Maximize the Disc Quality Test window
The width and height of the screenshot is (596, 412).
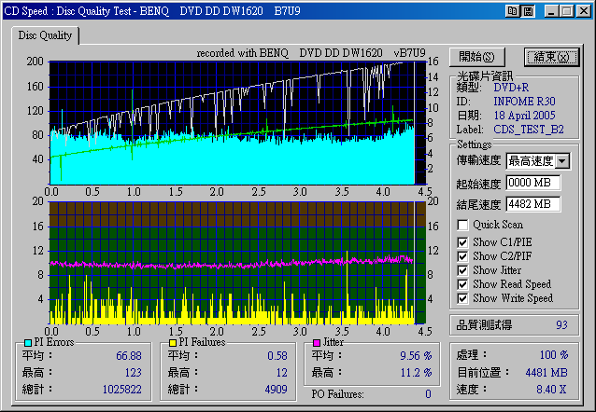(566, 10)
